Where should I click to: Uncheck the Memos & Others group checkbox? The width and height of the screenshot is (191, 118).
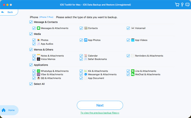[x=31, y=49]
